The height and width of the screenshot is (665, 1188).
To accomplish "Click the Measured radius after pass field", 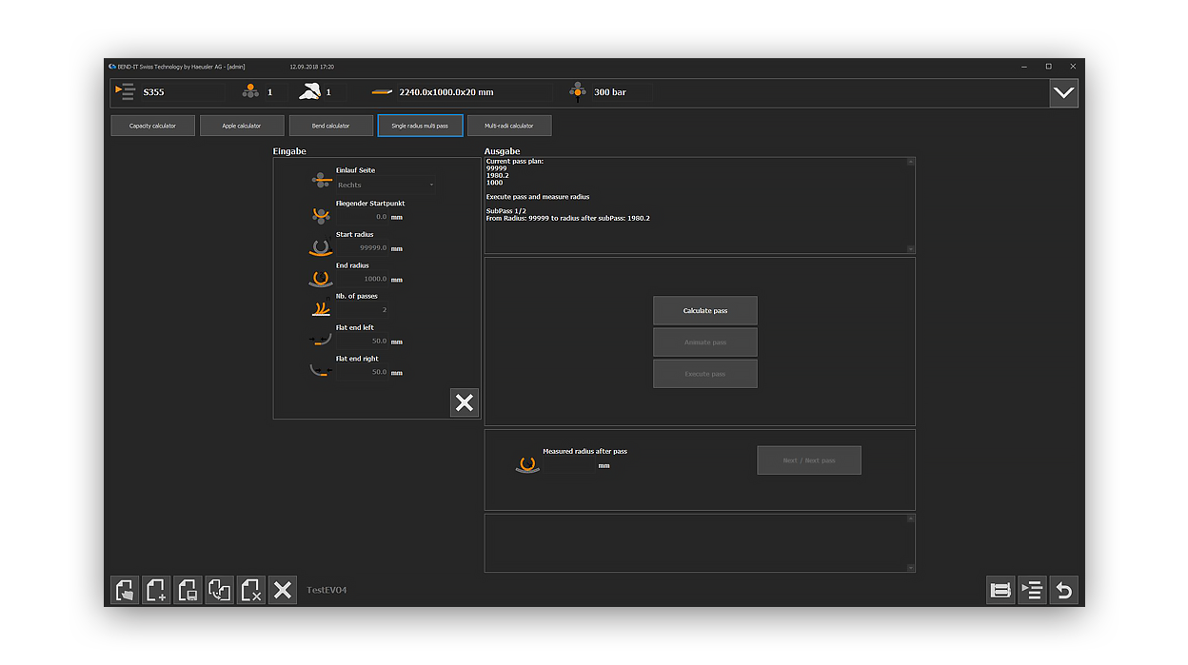I will click(x=569, y=465).
